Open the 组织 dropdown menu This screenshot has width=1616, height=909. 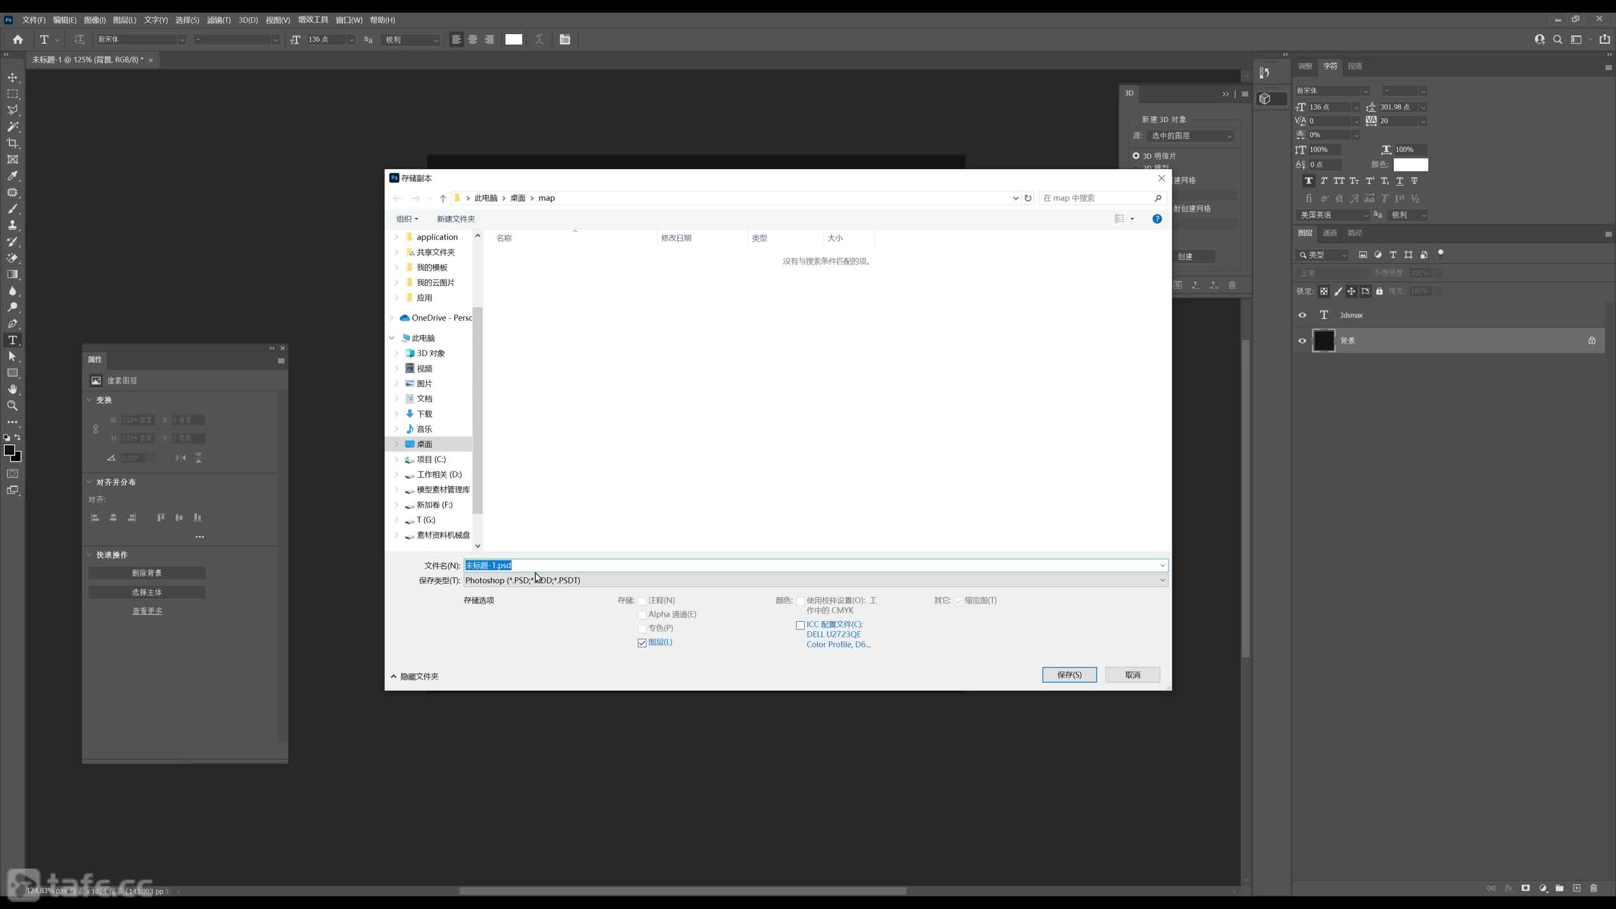coord(407,219)
